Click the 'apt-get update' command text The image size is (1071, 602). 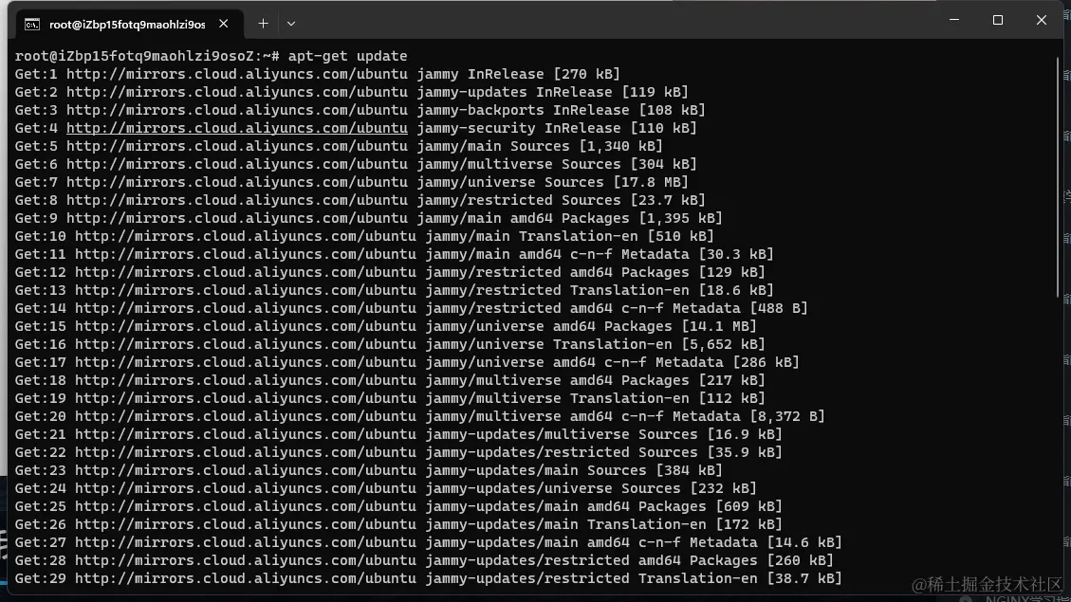coord(347,56)
